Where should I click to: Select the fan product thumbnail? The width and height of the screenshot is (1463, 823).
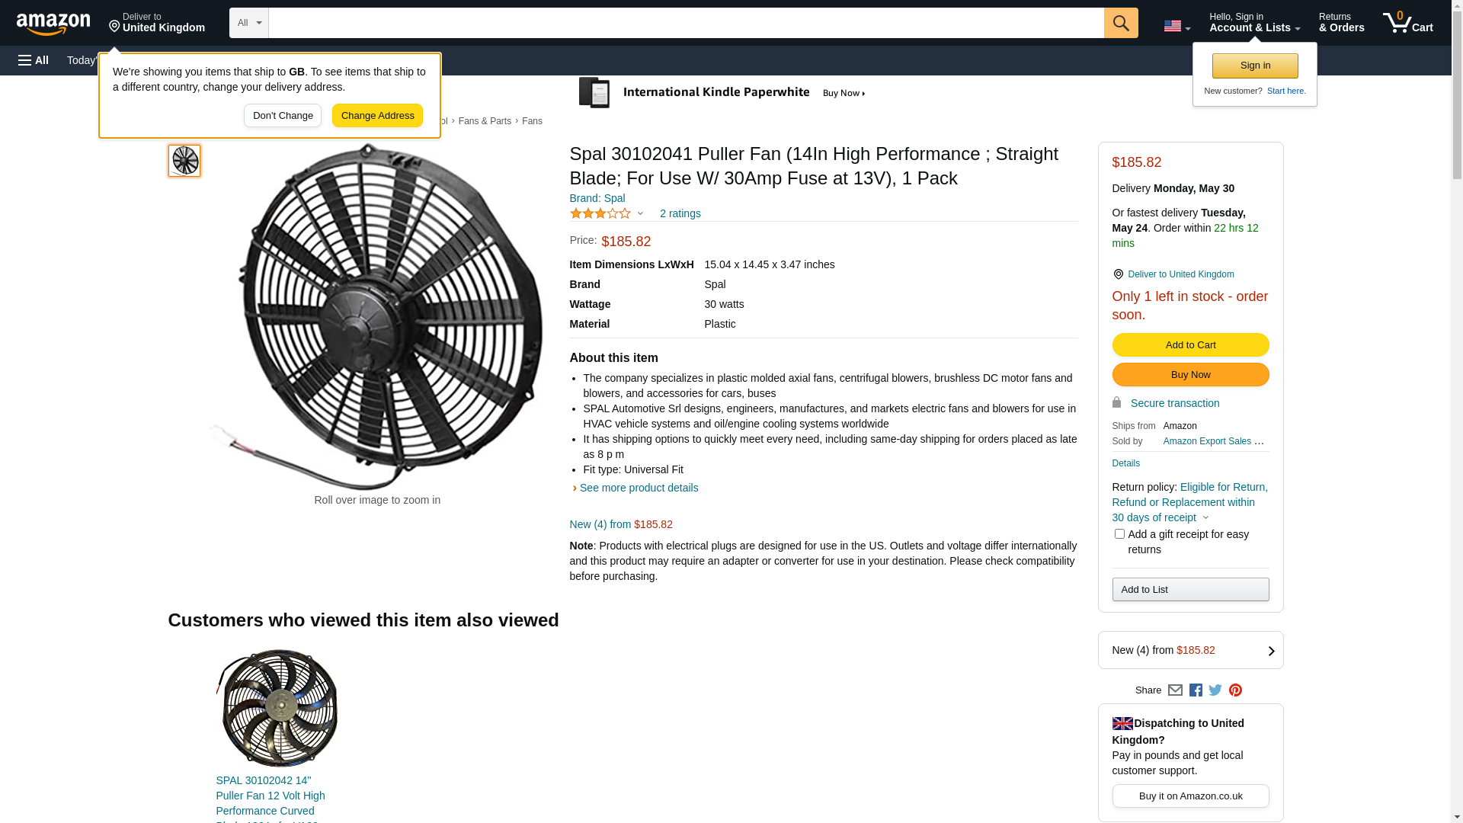pos(184,161)
